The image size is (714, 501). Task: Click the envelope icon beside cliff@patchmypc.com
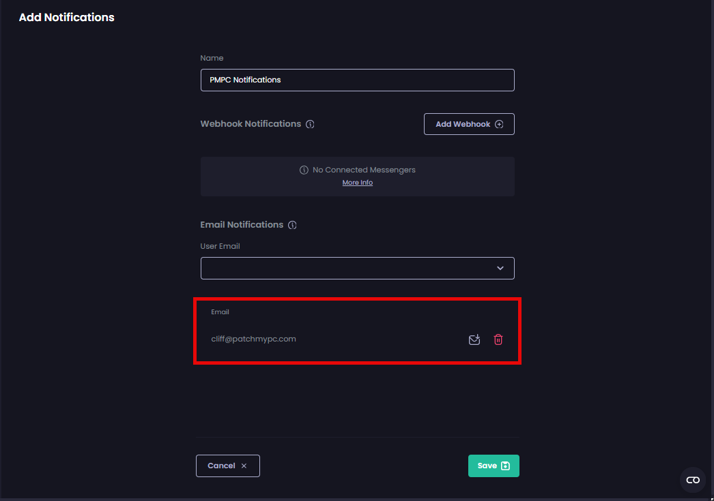pos(474,339)
